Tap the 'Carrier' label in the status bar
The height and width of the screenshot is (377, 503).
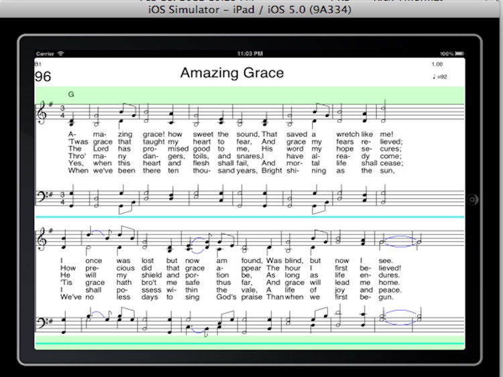[x=45, y=54]
